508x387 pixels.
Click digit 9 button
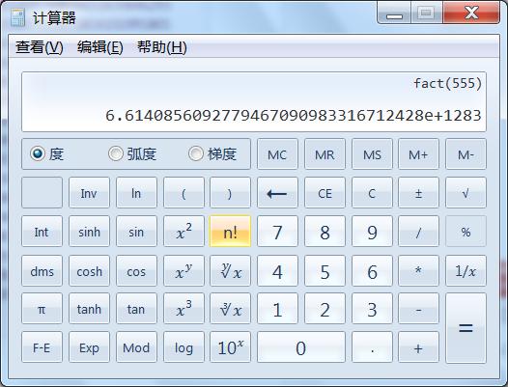(x=372, y=232)
